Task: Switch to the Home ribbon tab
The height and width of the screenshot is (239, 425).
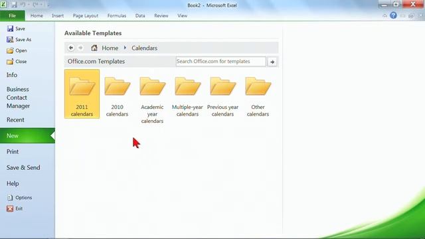Action: (37, 16)
